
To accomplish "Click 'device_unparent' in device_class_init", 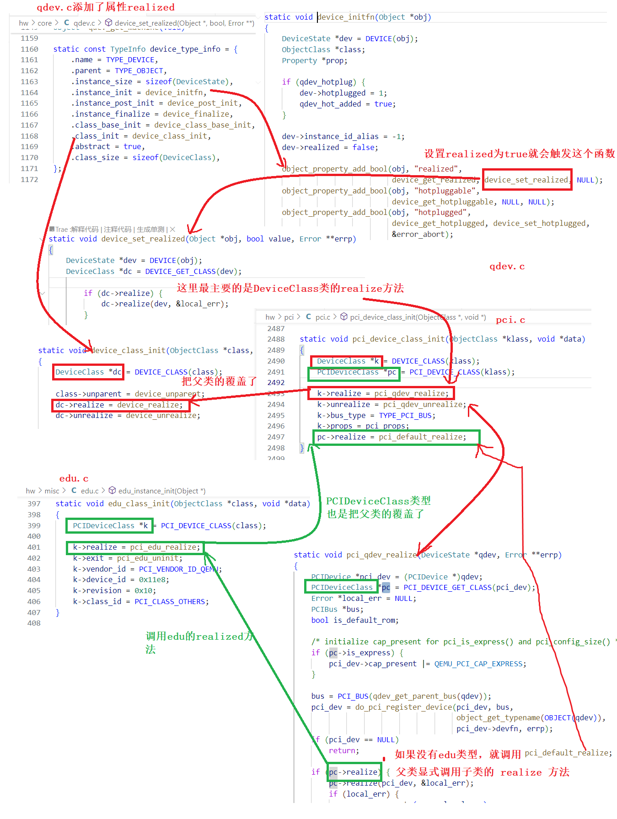I will click(168, 394).
